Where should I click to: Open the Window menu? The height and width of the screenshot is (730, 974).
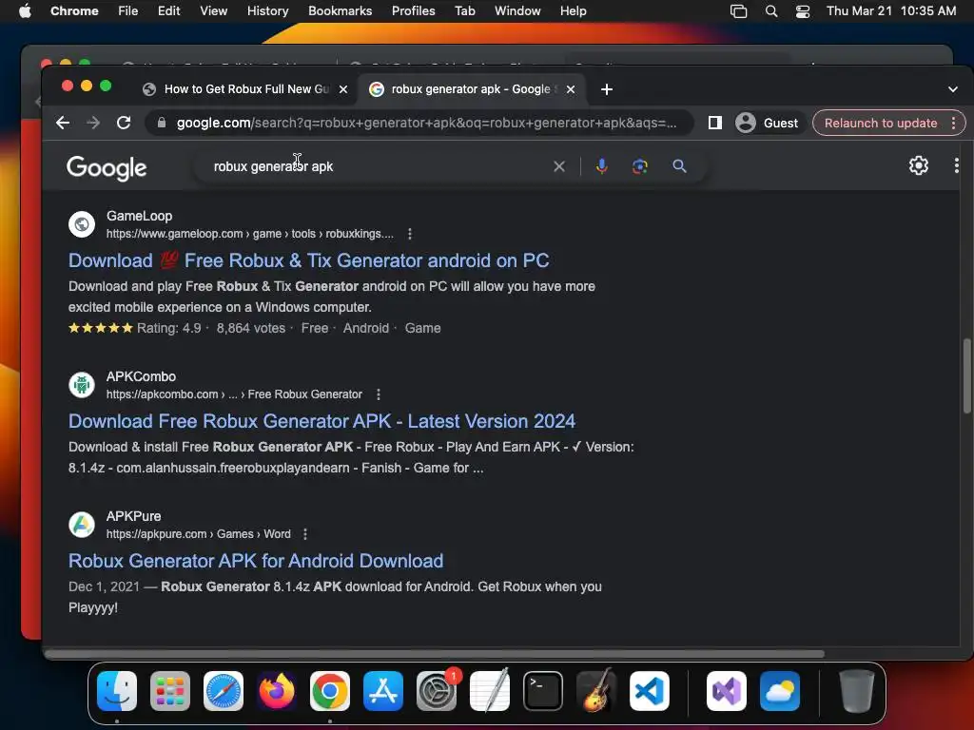pos(517,10)
